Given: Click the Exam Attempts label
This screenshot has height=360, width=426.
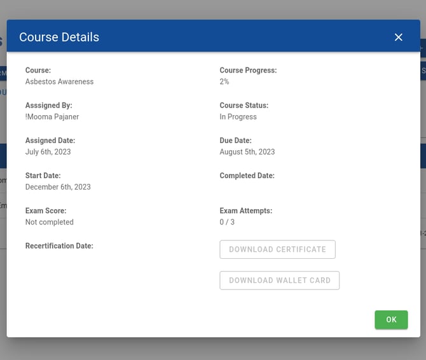Looking at the screenshot, I should 245,211.
